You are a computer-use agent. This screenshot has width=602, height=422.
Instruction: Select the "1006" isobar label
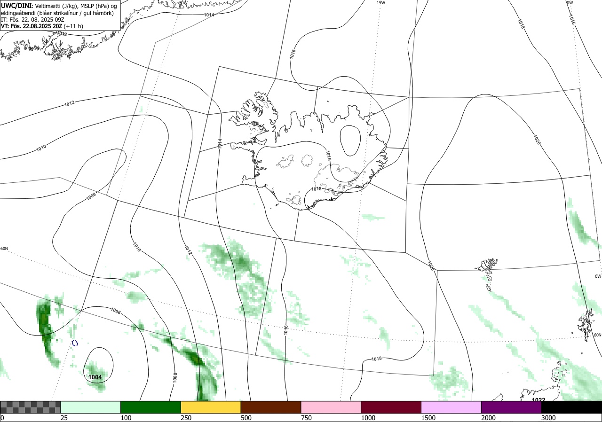(x=116, y=311)
